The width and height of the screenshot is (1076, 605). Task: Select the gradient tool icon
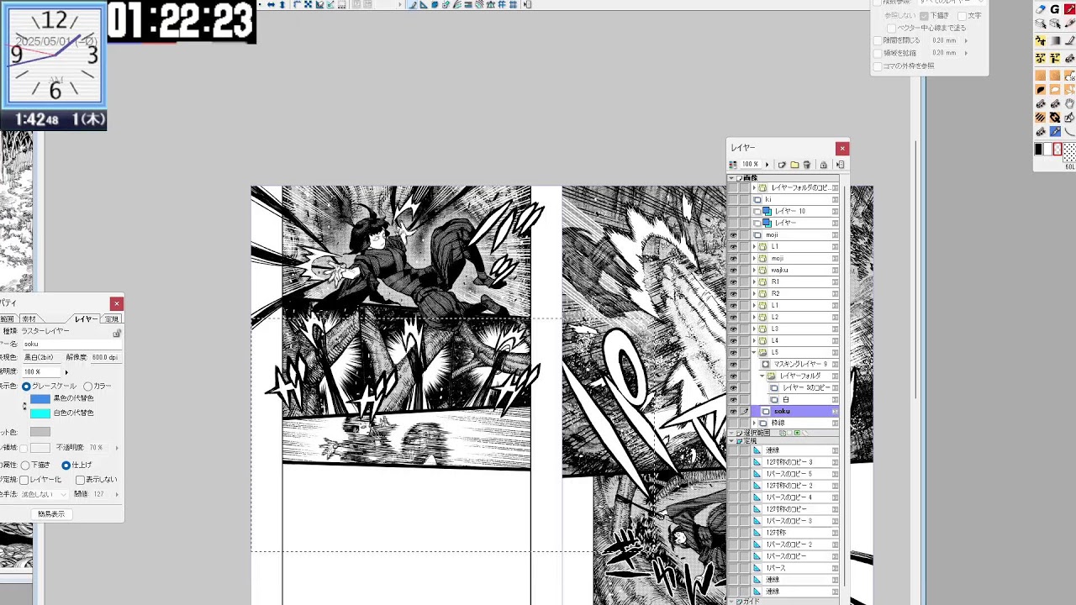point(1055,40)
